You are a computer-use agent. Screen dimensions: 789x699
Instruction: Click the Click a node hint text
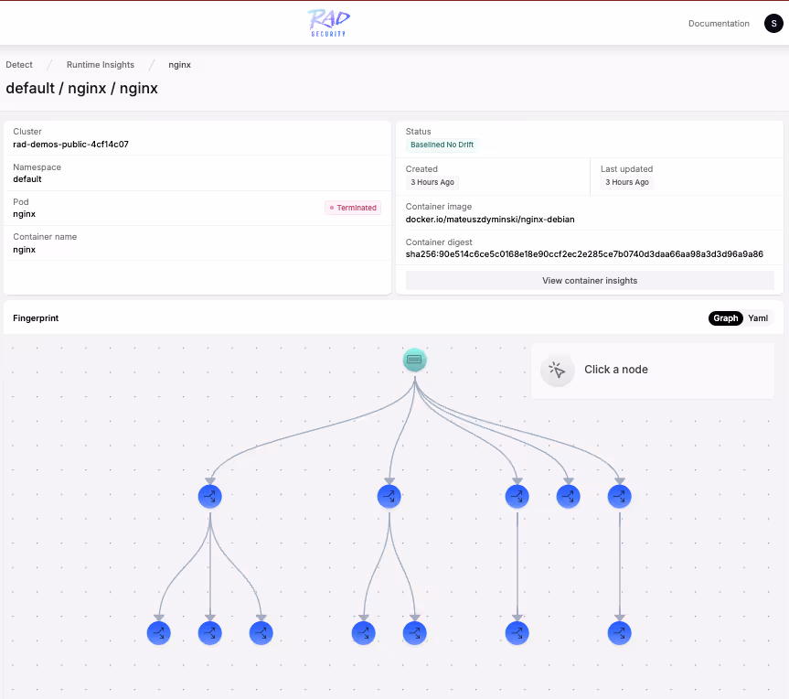point(616,370)
